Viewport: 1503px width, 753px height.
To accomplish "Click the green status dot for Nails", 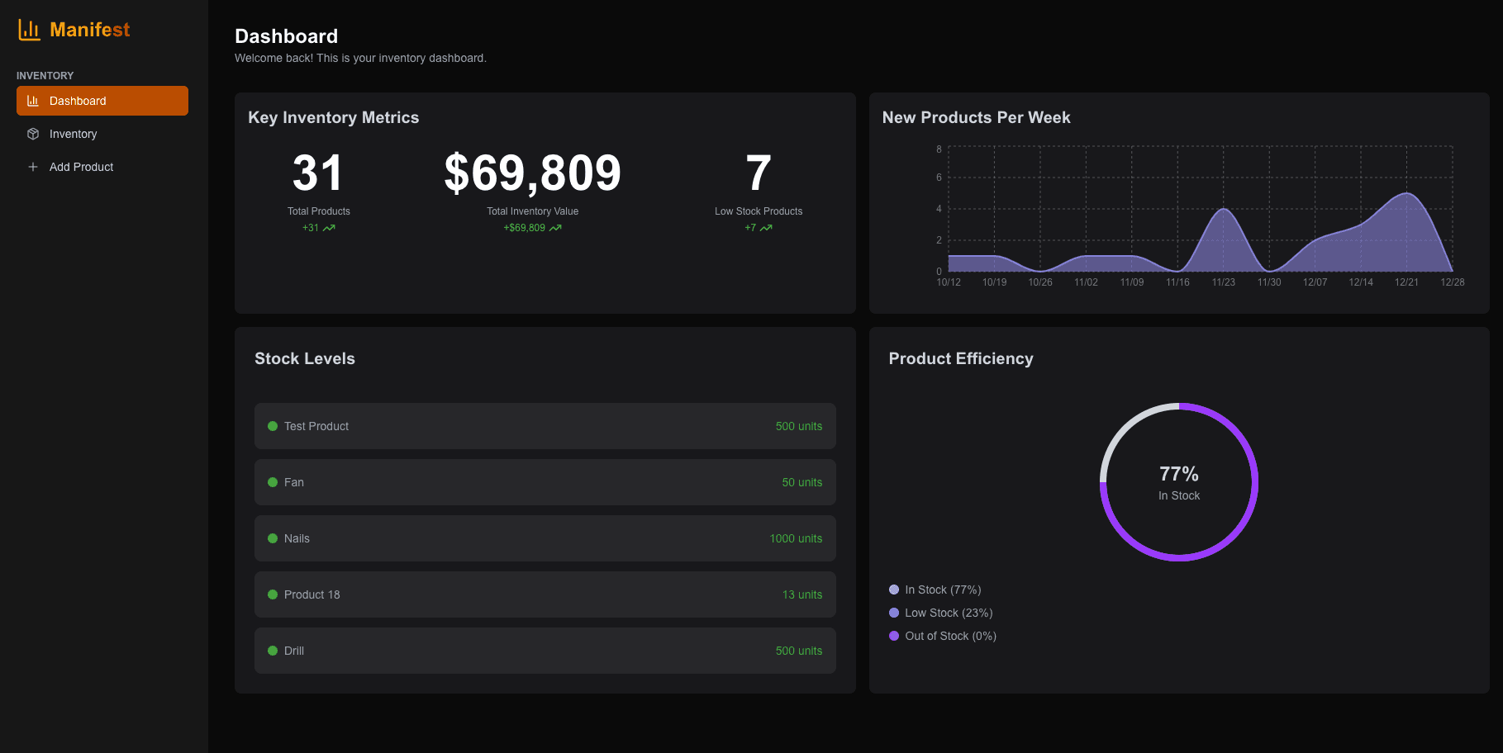I will coord(273,538).
